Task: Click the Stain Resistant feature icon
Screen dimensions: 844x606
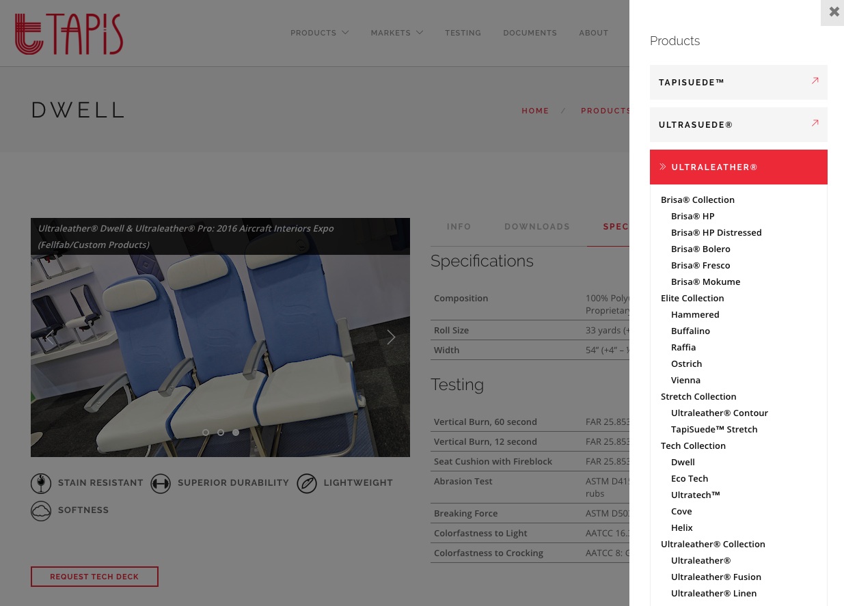Action: [x=41, y=483]
